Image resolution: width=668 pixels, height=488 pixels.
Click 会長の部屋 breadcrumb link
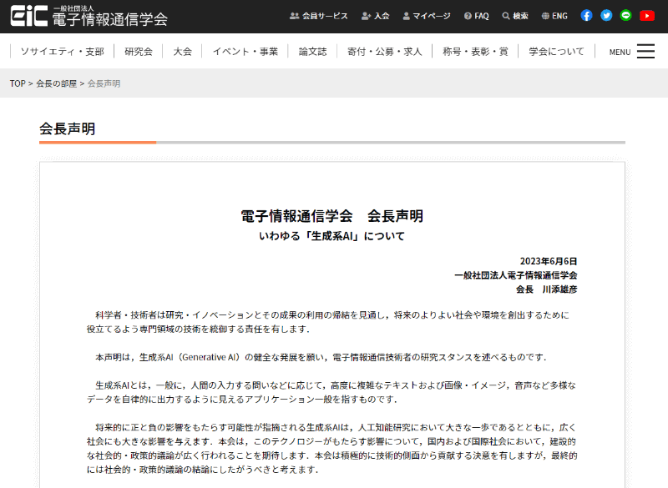click(56, 83)
